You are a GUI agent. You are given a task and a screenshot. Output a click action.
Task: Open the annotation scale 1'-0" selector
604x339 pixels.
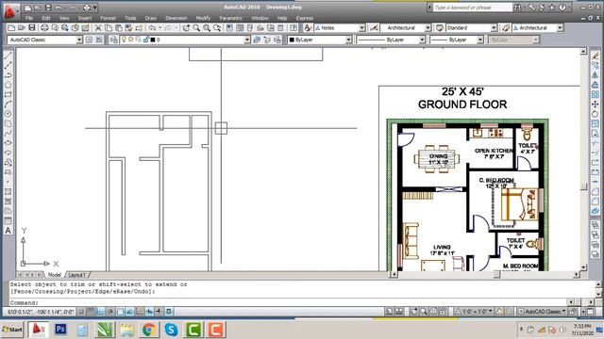[474, 312]
